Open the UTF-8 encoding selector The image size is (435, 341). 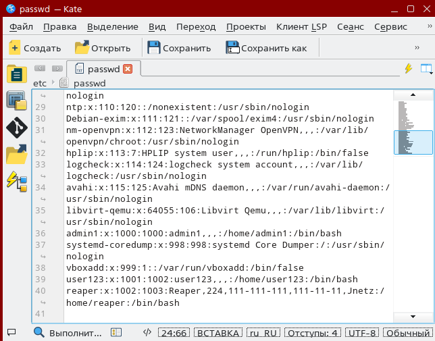tap(362, 333)
